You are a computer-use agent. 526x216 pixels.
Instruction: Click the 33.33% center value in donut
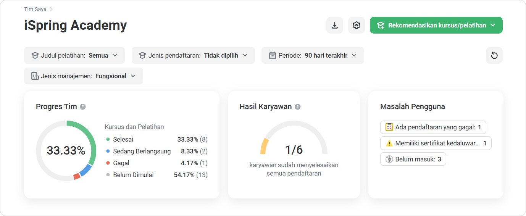tap(66, 151)
